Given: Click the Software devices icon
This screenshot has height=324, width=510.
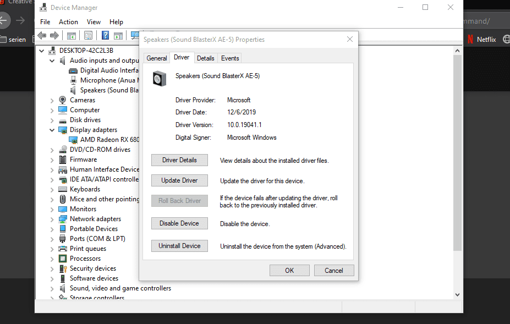Looking at the screenshot, I should coord(63,278).
